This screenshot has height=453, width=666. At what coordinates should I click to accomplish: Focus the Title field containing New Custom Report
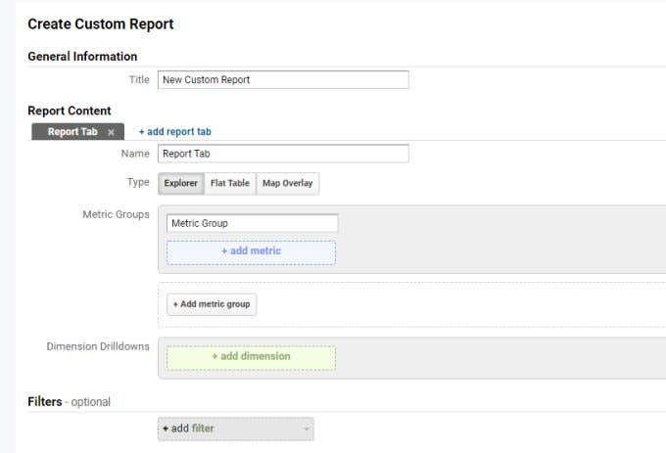point(283,80)
